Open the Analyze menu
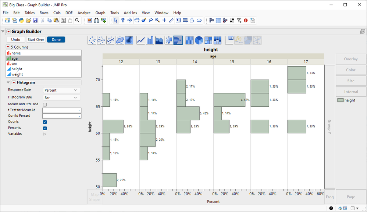 pos(84,13)
